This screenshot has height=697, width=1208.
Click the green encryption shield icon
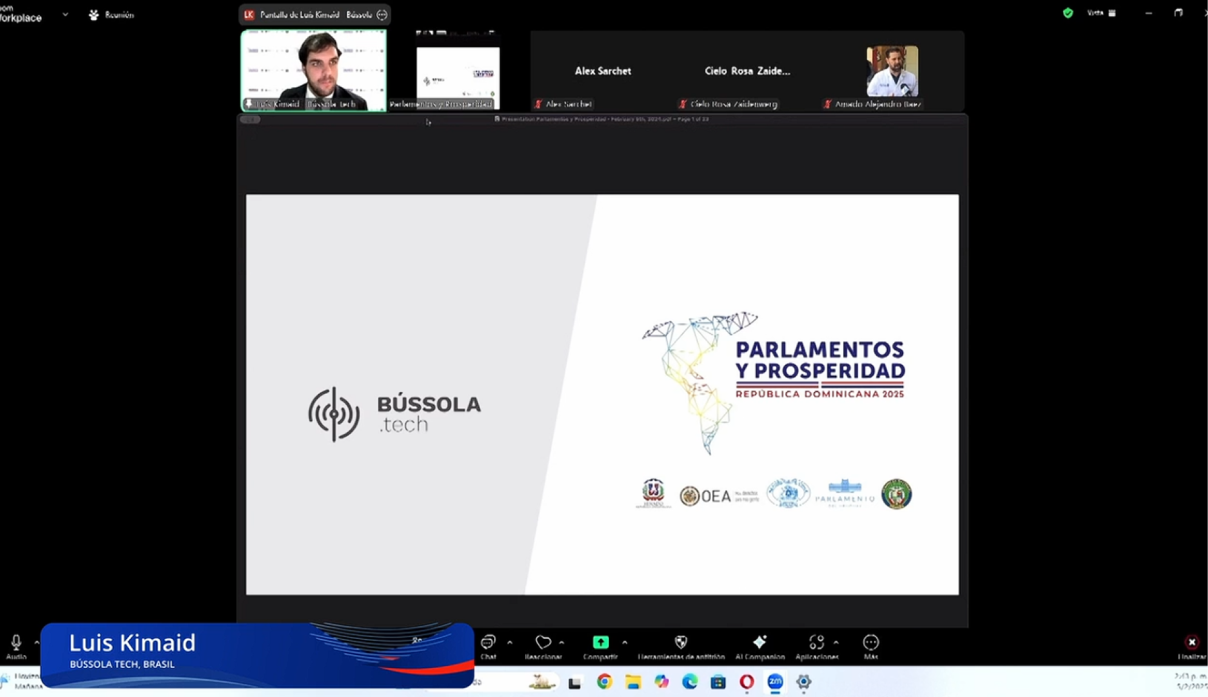pyautogui.click(x=1067, y=13)
